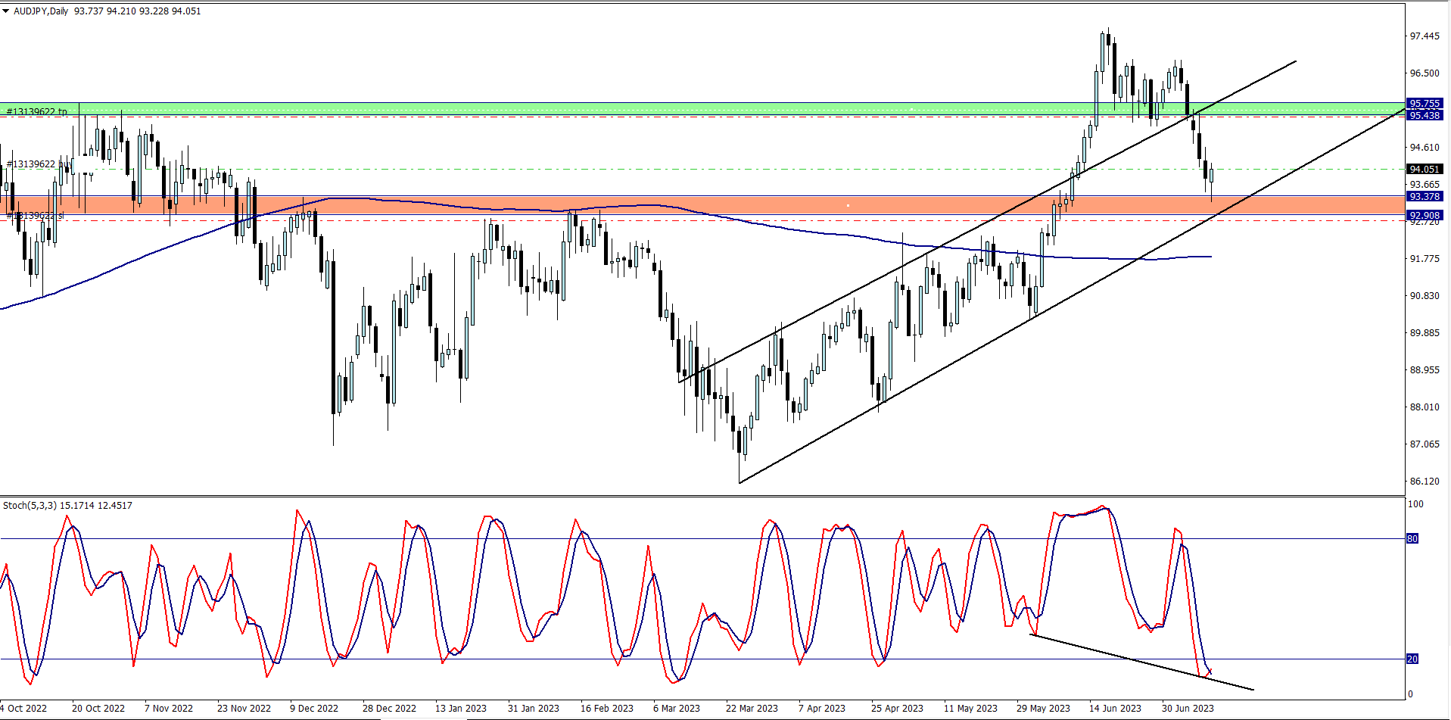Click the 13 Jan 2023 date label
The image size is (1451, 720).
pos(461,709)
